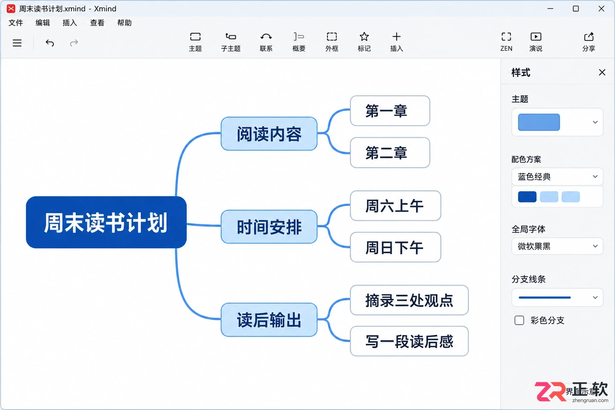
Task: Undo the last action
Action: tap(50, 43)
